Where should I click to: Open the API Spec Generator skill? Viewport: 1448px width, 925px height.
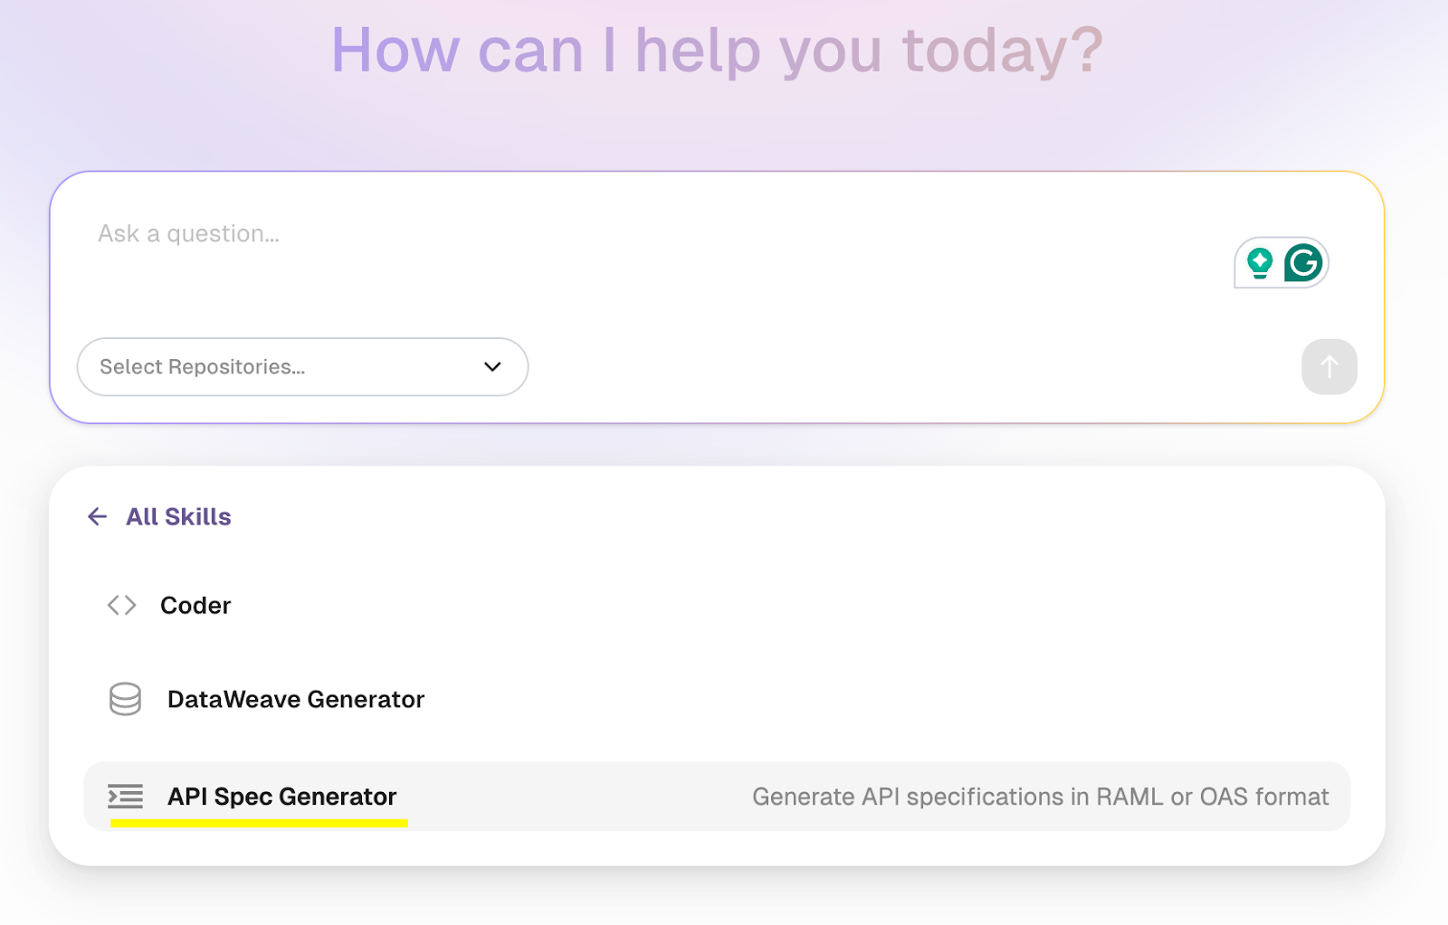[281, 796]
